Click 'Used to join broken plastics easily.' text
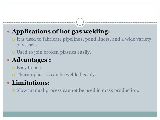 pyautogui.click(x=54, y=52)
